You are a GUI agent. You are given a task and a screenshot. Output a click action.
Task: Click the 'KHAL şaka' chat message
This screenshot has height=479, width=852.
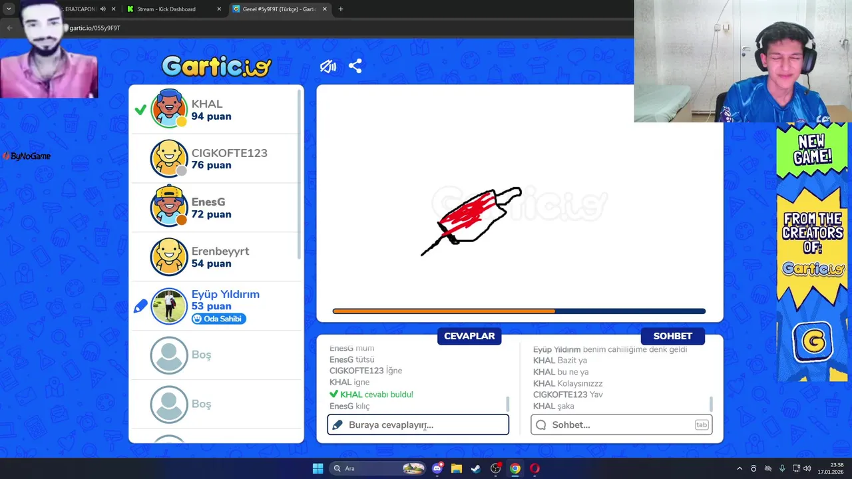pyautogui.click(x=553, y=406)
